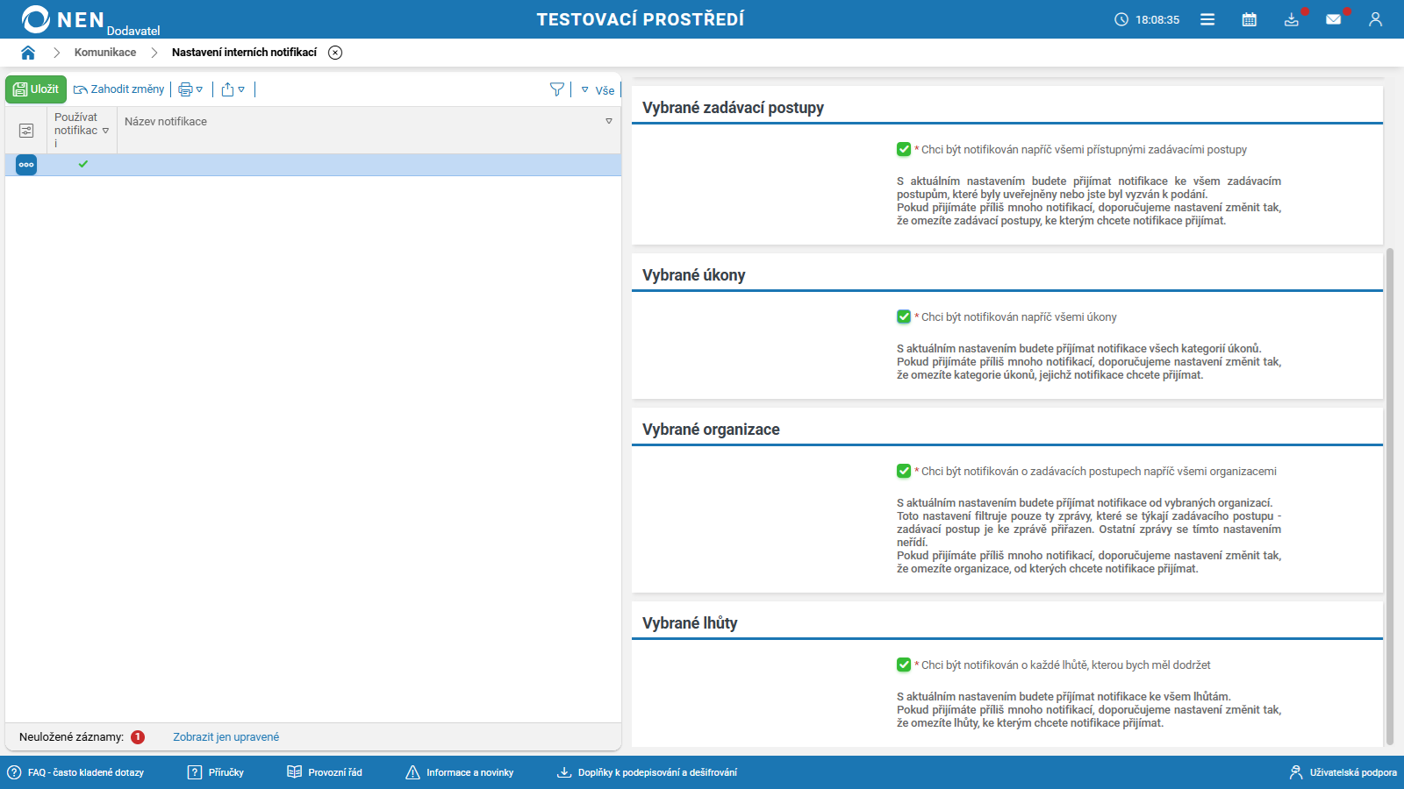The image size is (1404, 789).
Task: Open Provozní řád in footer
Action: pos(325,772)
